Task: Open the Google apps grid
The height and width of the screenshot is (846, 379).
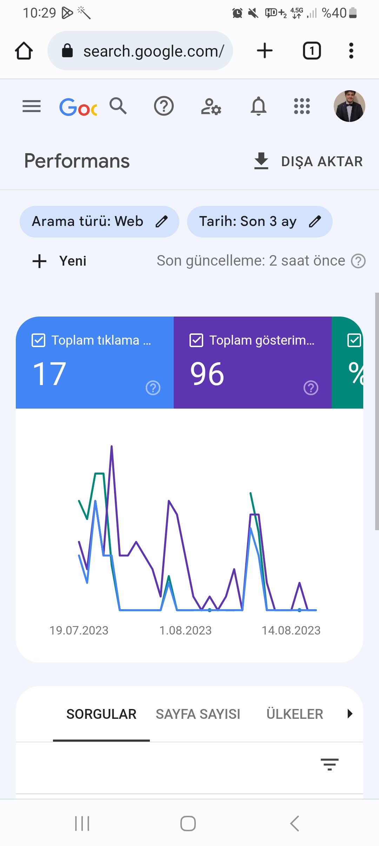Action: [302, 106]
